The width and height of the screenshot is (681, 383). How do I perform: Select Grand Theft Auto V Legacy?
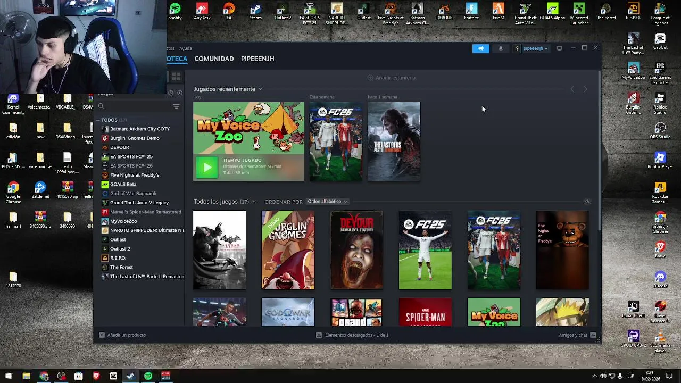(x=139, y=203)
